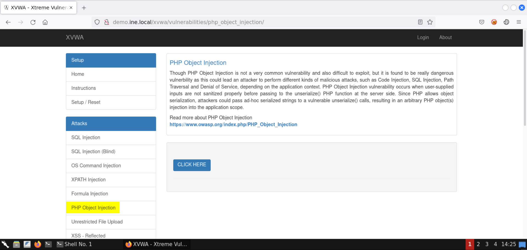Click the browser reload page icon
This screenshot has height=250, width=527.
pyautogui.click(x=33, y=22)
